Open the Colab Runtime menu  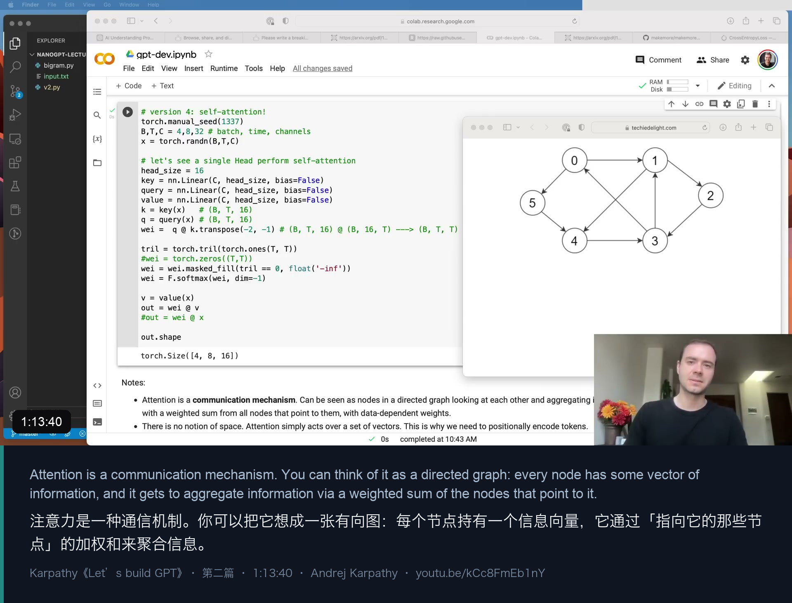(224, 68)
